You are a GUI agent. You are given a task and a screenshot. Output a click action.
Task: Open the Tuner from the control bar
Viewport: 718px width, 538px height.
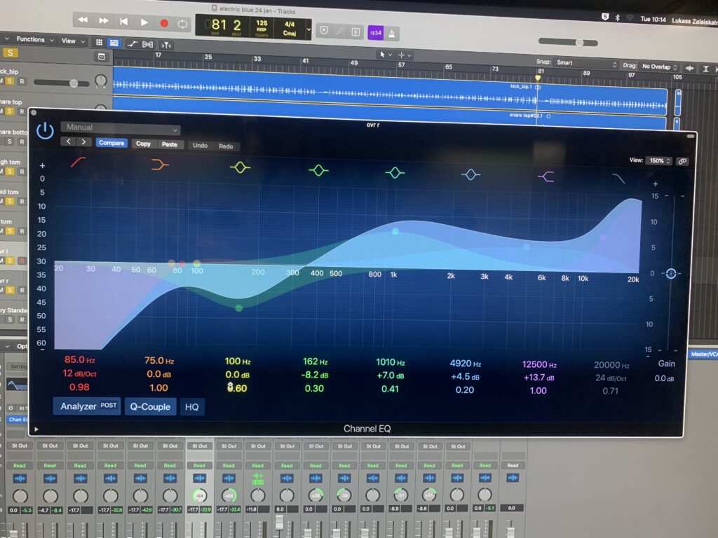point(340,31)
